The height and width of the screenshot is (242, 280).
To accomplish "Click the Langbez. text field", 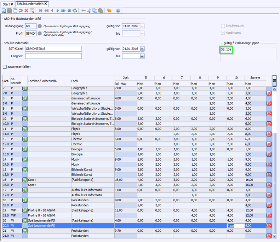I will (53, 56).
